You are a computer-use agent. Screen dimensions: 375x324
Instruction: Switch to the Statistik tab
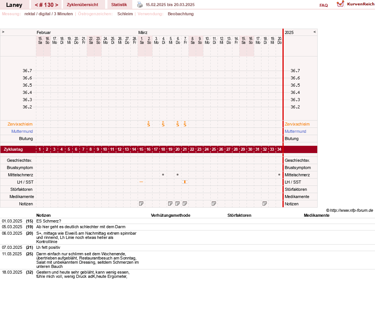(119, 5)
